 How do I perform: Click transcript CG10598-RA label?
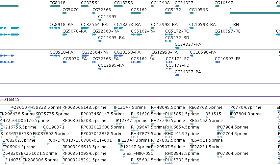point(202,24)
